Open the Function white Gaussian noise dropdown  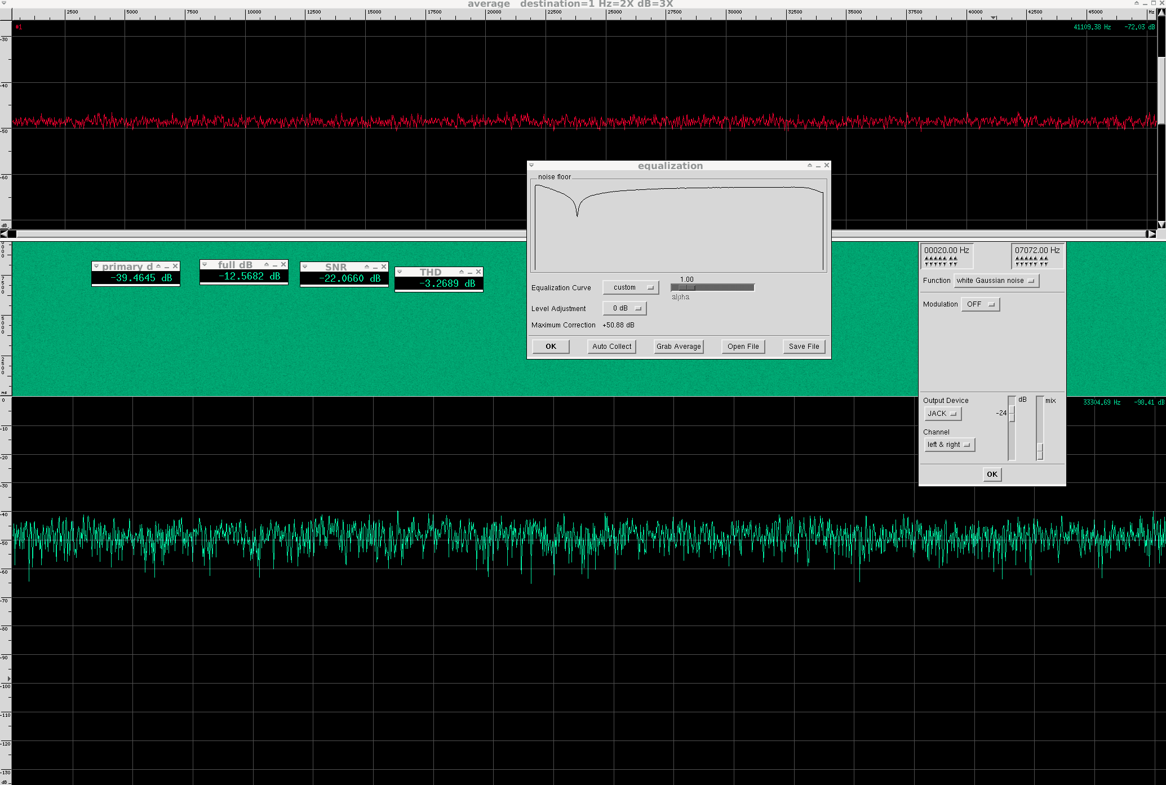point(996,281)
